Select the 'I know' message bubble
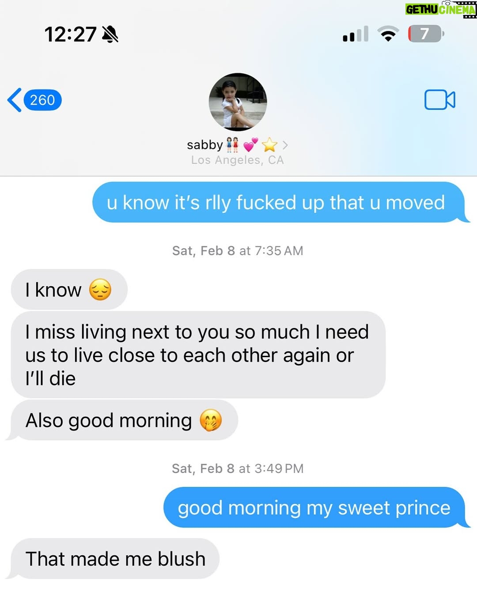The width and height of the screenshot is (477, 596). (69, 290)
